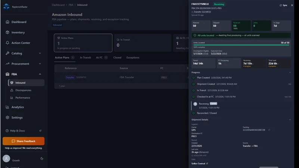The width and height of the screenshot is (299, 168).
Task: Select the In Transit summary card
Action: coord(143,43)
